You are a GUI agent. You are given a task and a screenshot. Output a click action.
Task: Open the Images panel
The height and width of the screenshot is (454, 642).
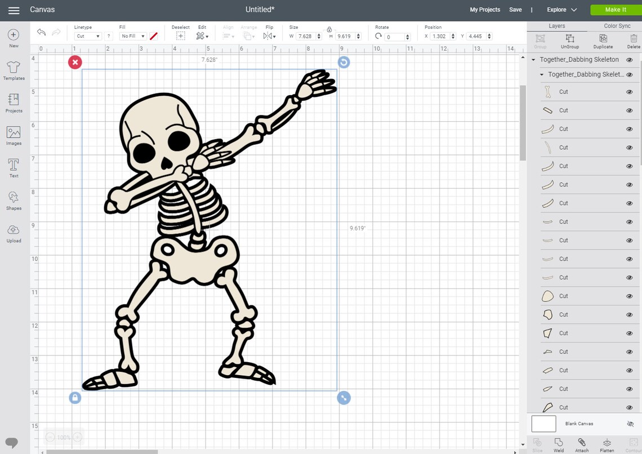pyautogui.click(x=13, y=135)
